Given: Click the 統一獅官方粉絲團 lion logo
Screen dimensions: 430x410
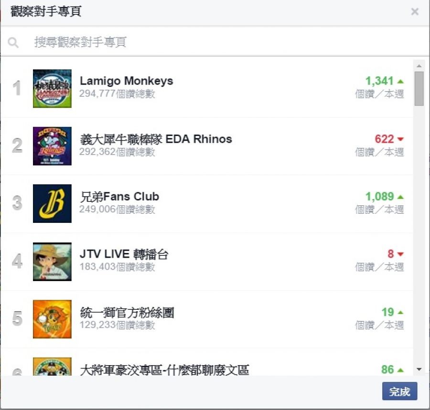Looking at the screenshot, I should pyautogui.click(x=52, y=319).
